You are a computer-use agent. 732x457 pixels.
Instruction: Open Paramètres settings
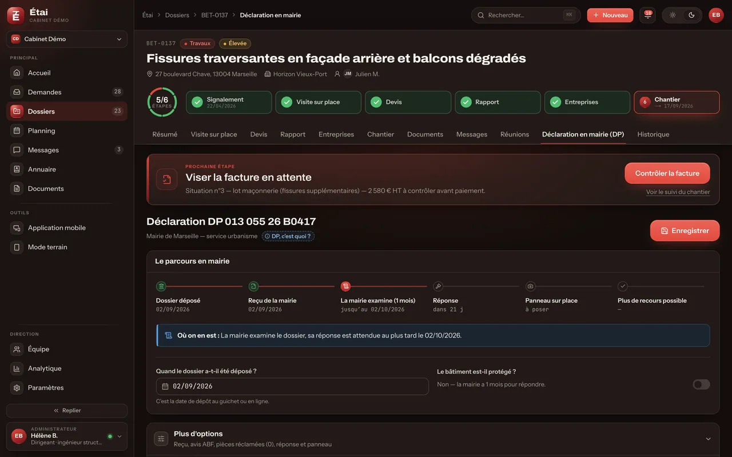[67, 388]
